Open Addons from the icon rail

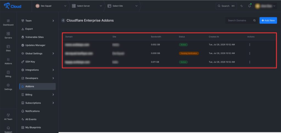click(x=8, y=61)
